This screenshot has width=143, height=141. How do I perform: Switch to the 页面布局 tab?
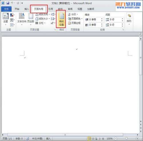[39, 9]
